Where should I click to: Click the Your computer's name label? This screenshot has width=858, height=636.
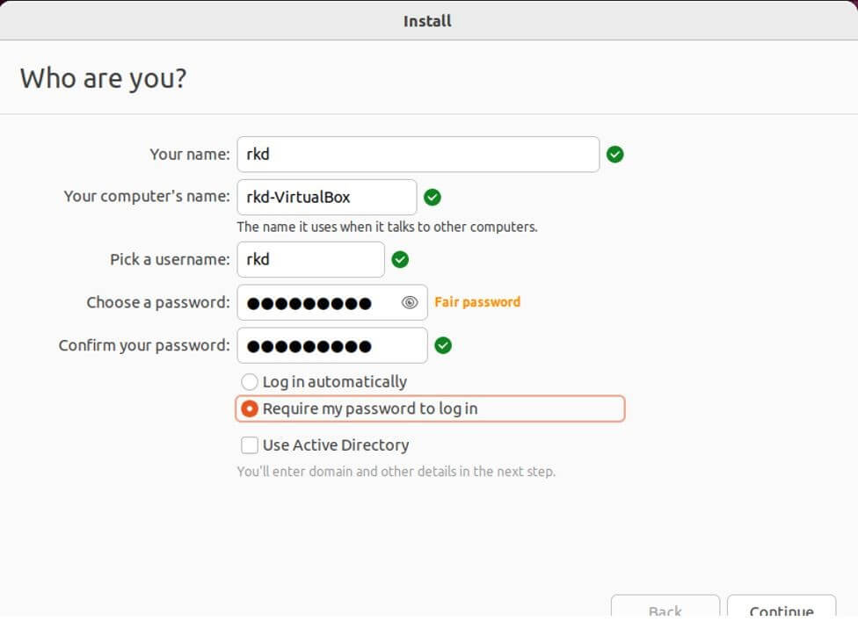(147, 197)
